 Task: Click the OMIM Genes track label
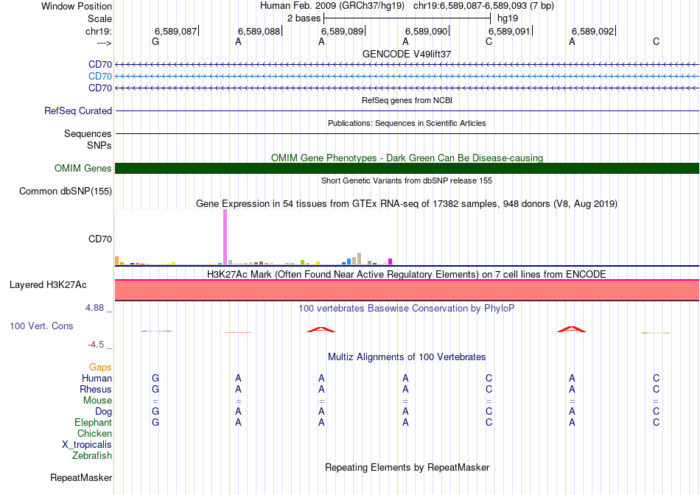point(83,168)
